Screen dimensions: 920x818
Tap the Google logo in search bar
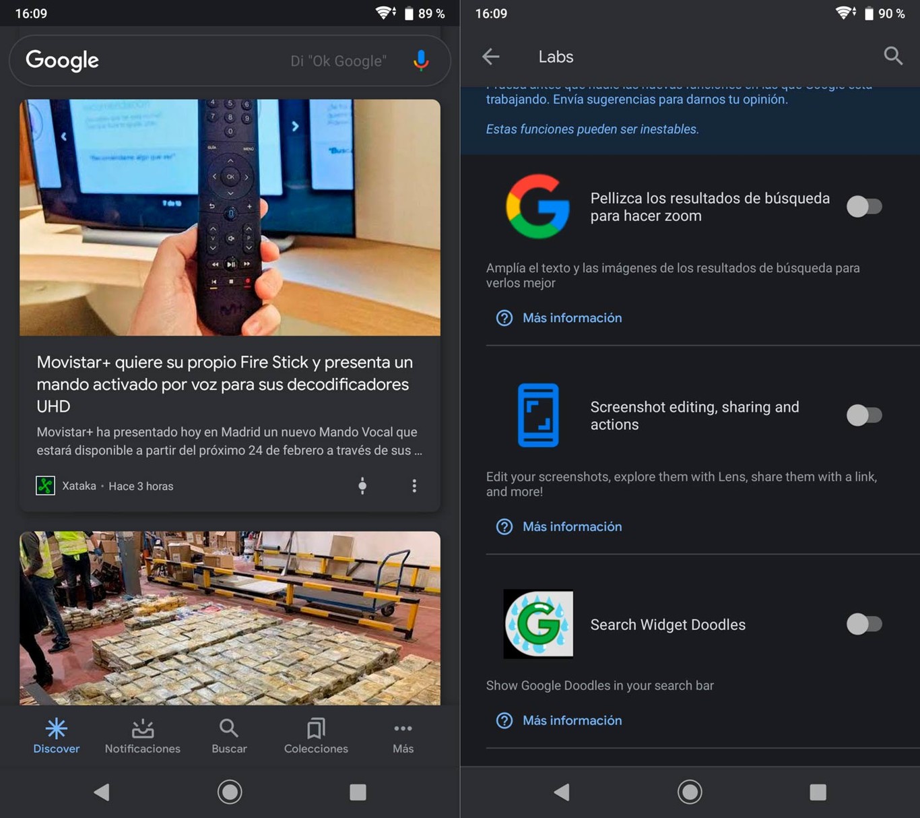tap(62, 61)
